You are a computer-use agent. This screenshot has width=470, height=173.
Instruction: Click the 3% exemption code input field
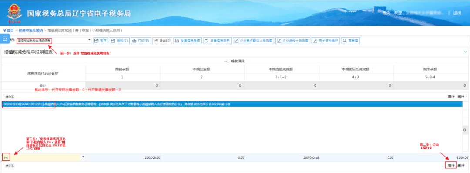point(42,157)
